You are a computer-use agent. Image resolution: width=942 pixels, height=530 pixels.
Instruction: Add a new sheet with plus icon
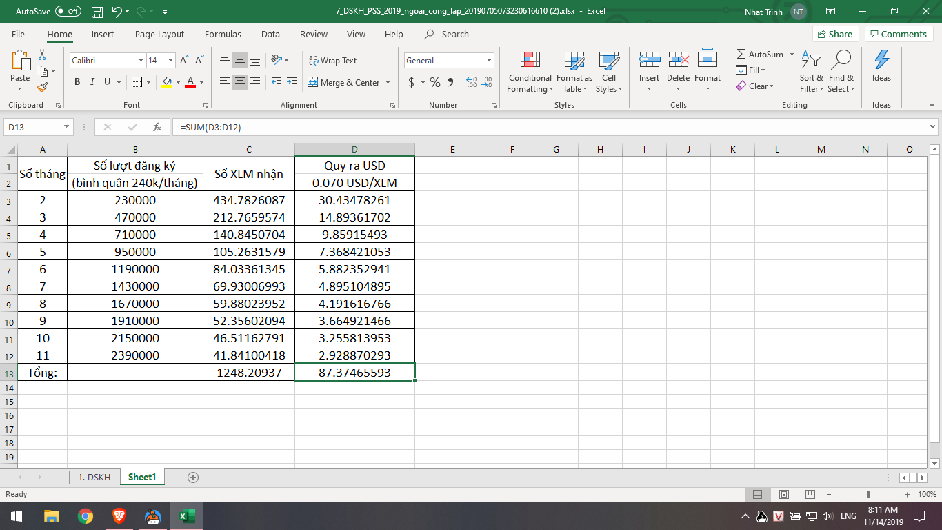click(x=193, y=477)
